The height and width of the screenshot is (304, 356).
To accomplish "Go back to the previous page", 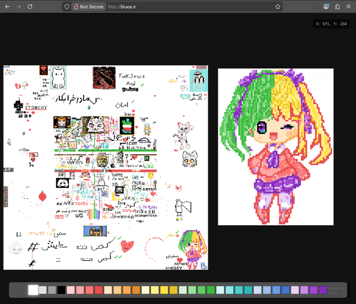I will click(x=8, y=7).
